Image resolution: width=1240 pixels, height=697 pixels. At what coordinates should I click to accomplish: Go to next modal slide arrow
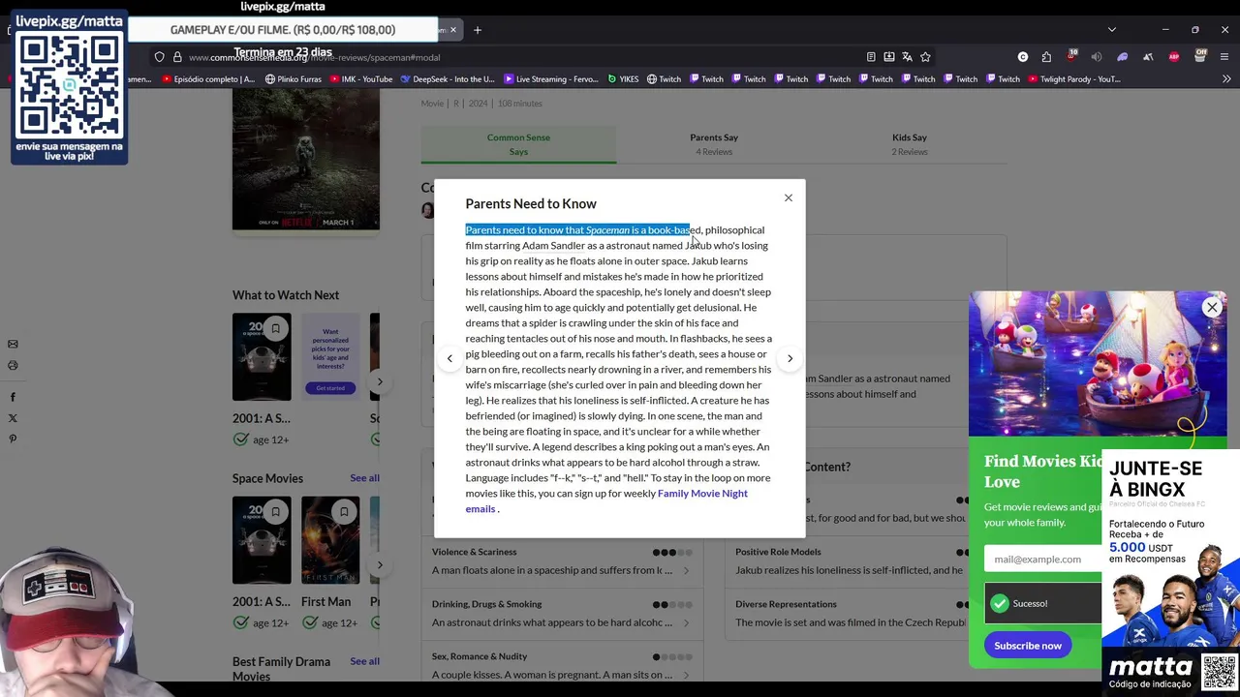pos(790,358)
